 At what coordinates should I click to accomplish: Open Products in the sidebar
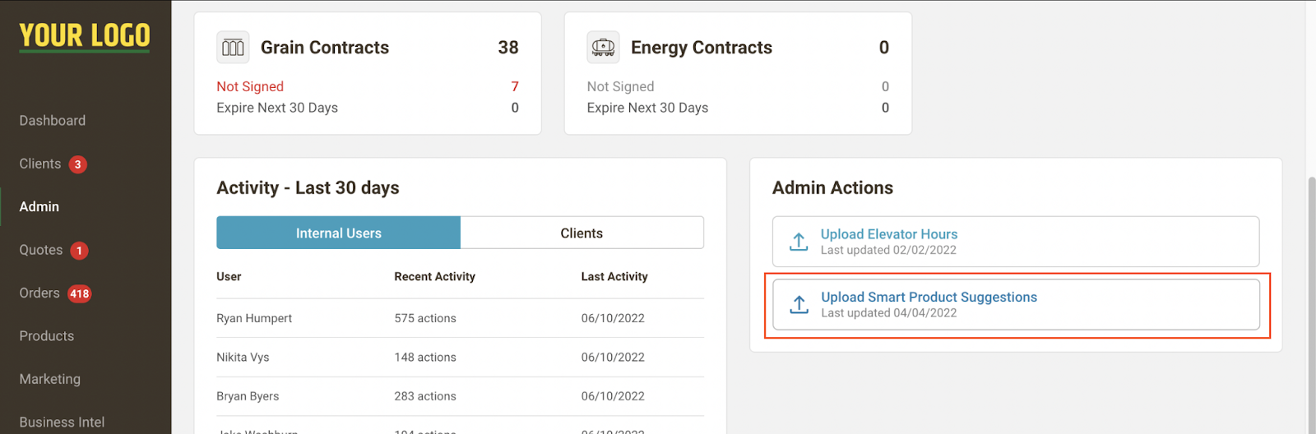pyautogui.click(x=47, y=336)
